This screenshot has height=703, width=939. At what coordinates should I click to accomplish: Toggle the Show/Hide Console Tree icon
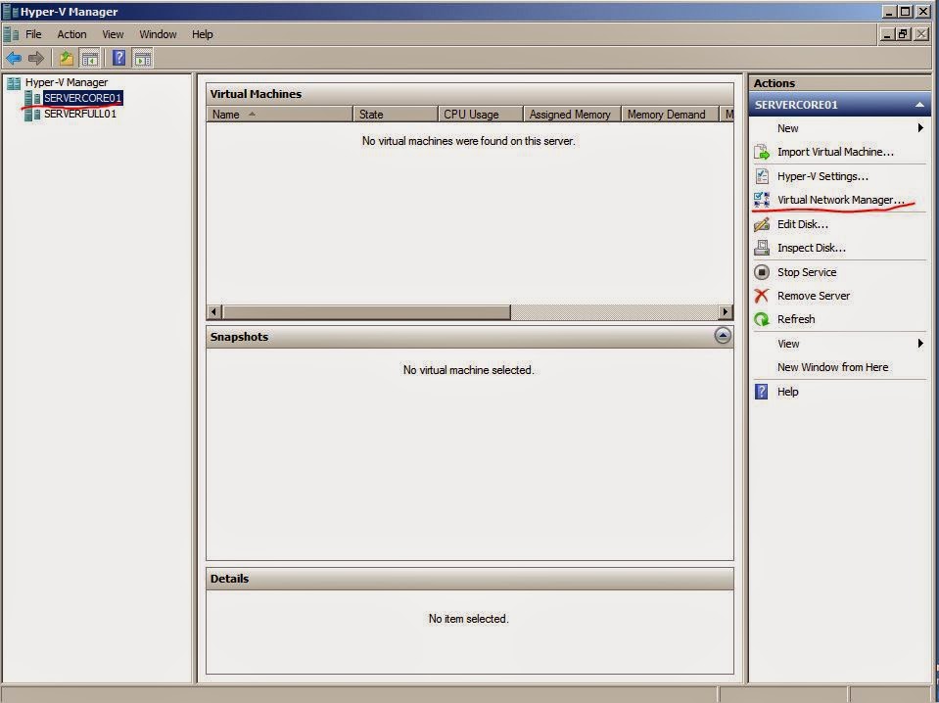point(89,58)
